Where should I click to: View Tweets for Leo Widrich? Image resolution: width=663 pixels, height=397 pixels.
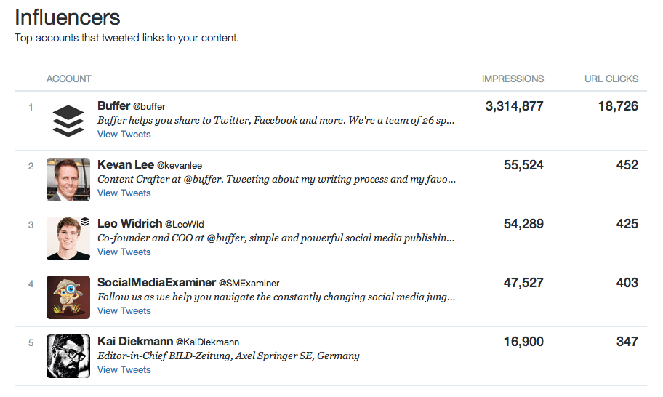coord(124,252)
